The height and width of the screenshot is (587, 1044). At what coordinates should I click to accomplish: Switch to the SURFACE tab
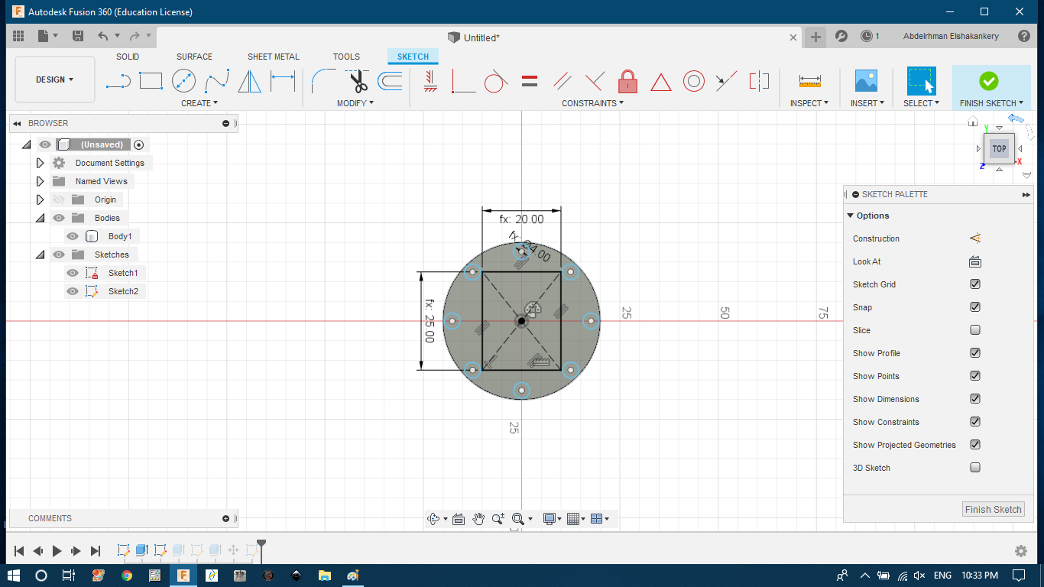point(194,57)
